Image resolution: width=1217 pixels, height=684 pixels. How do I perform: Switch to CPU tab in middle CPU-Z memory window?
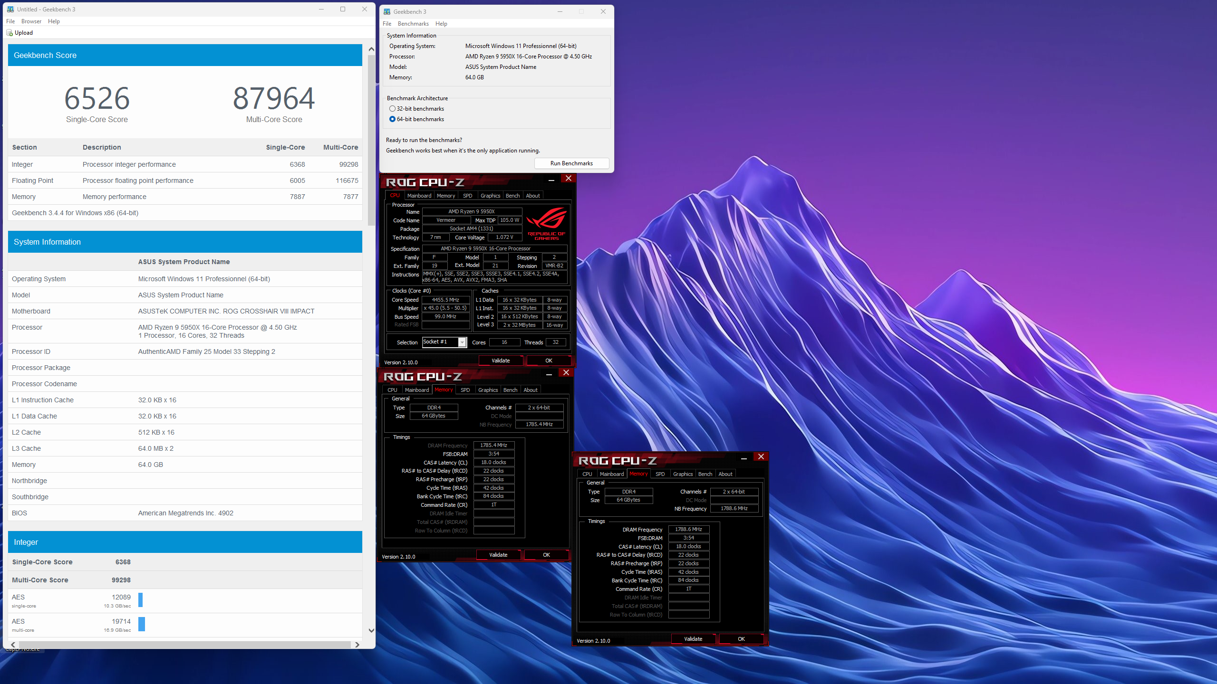pyautogui.click(x=392, y=390)
